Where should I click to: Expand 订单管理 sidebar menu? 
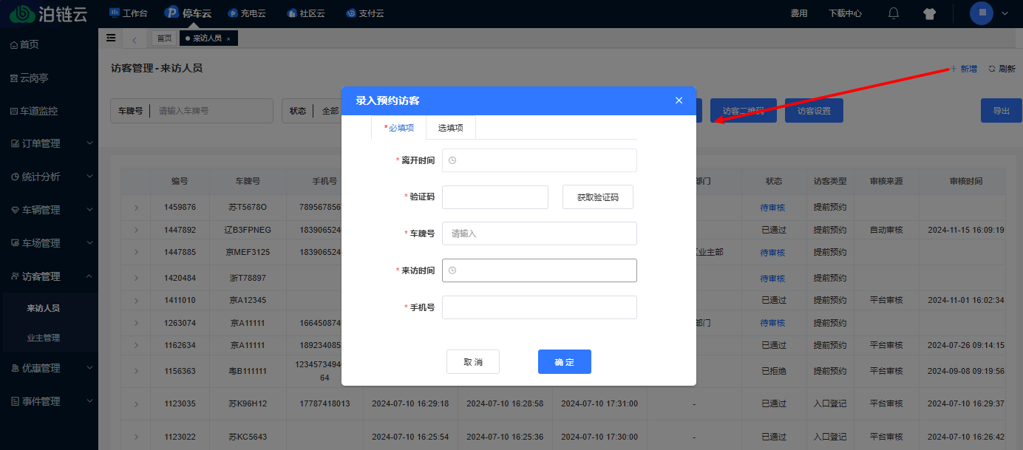coord(49,143)
